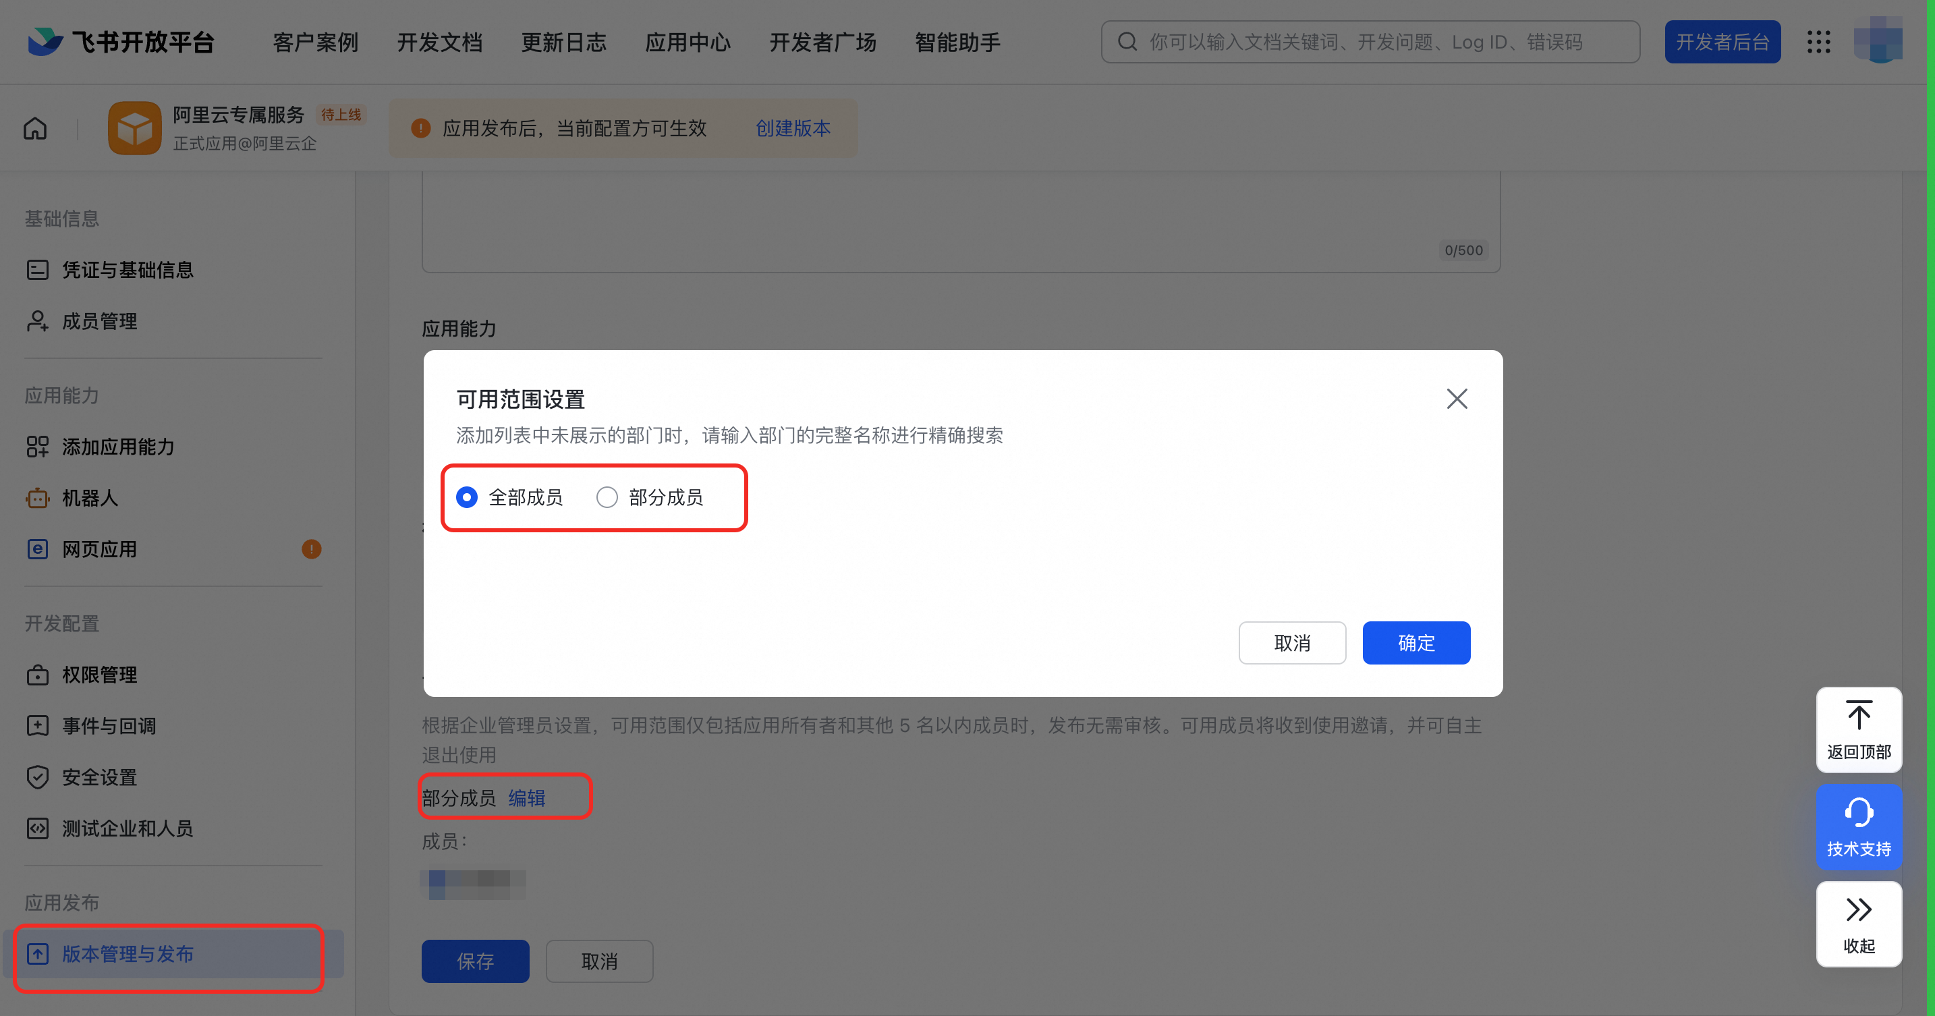Open the 开发文档 top menu
Image resolution: width=1935 pixels, height=1016 pixels.
(x=439, y=42)
